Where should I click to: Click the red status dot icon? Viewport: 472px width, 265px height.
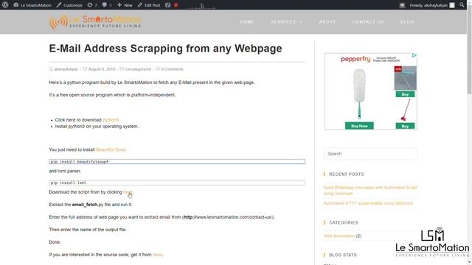pyautogui.click(x=176, y=5)
